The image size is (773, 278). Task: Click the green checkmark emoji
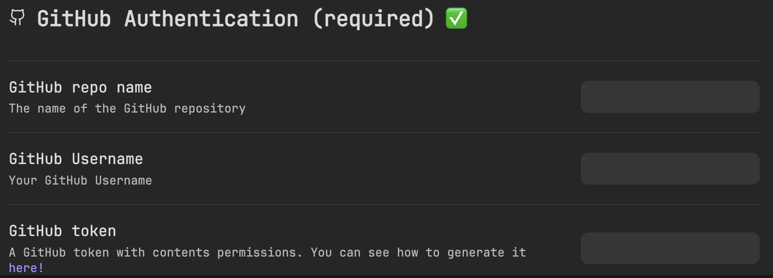(x=456, y=18)
